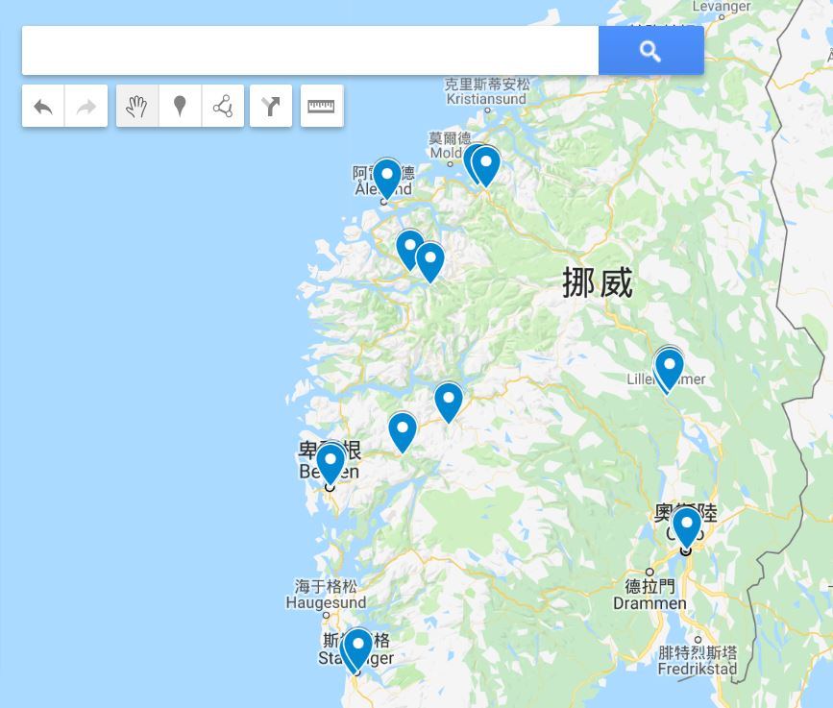Click the redo arrow button
The width and height of the screenshot is (833, 708).
click(86, 106)
